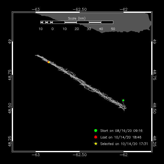
Task: Click the 'Selected on 10/14/20 17:31' legend text
Action: coord(124,144)
